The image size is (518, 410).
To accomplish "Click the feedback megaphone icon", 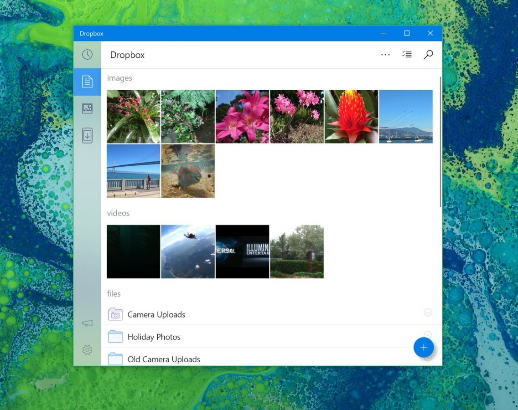I will (x=87, y=323).
